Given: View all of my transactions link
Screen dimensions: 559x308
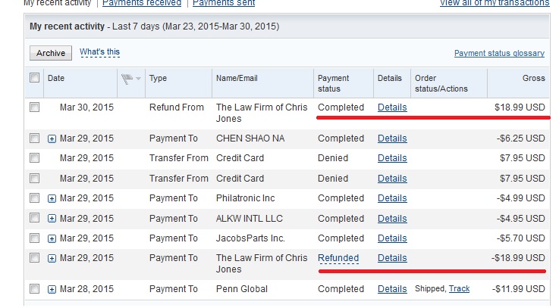Looking at the screenshot, I should (495, 3).
